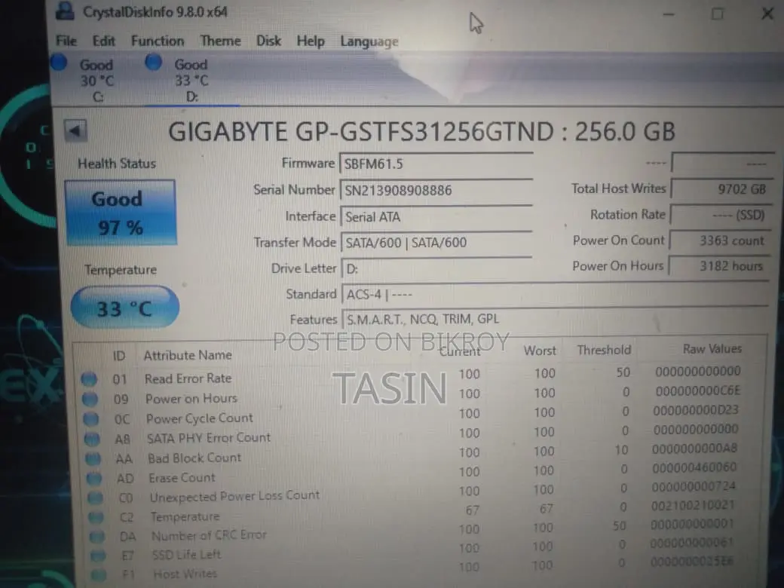784x588 pixels.
Task: Open the Help menu
Action: [x=311, y=41]
